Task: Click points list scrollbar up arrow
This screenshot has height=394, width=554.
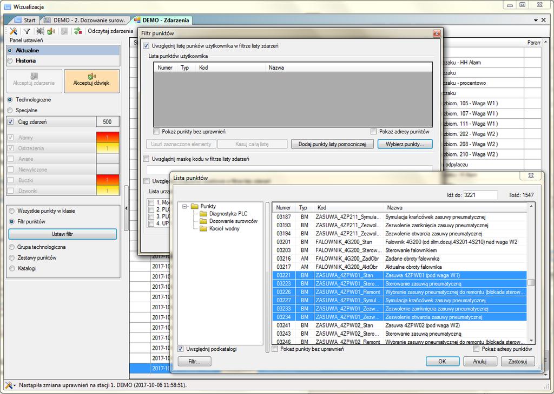Action: coord(531,207)
